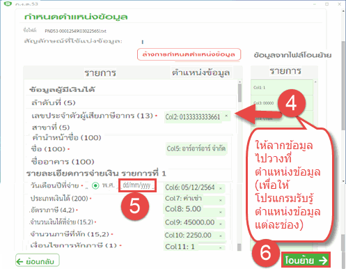Select the Col1: 1 item in the right list
Image resolution: width=346 pixels, height=269 pixels.
point(282,88)
